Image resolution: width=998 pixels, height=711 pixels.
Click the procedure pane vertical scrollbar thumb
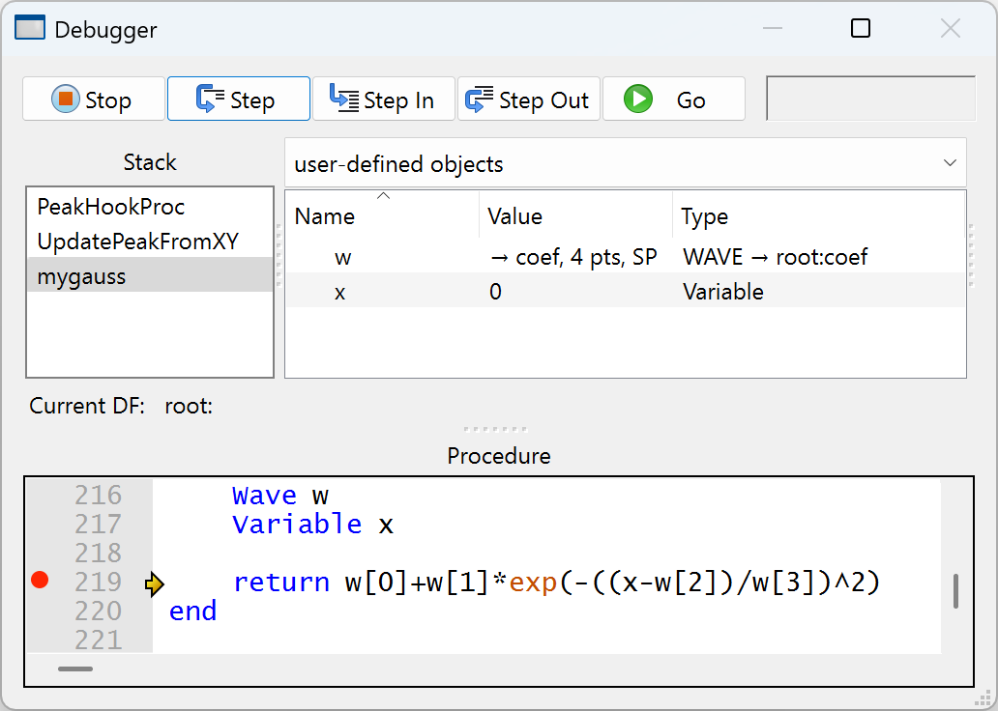(x=955, y=591)
